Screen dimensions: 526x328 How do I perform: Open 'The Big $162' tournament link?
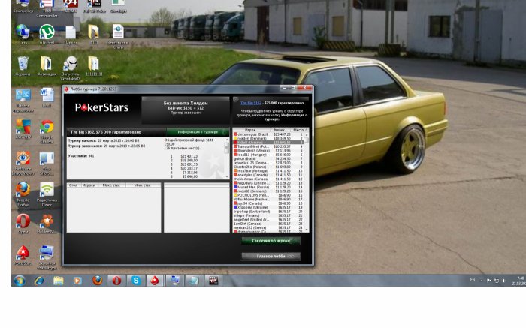point(249,102)
